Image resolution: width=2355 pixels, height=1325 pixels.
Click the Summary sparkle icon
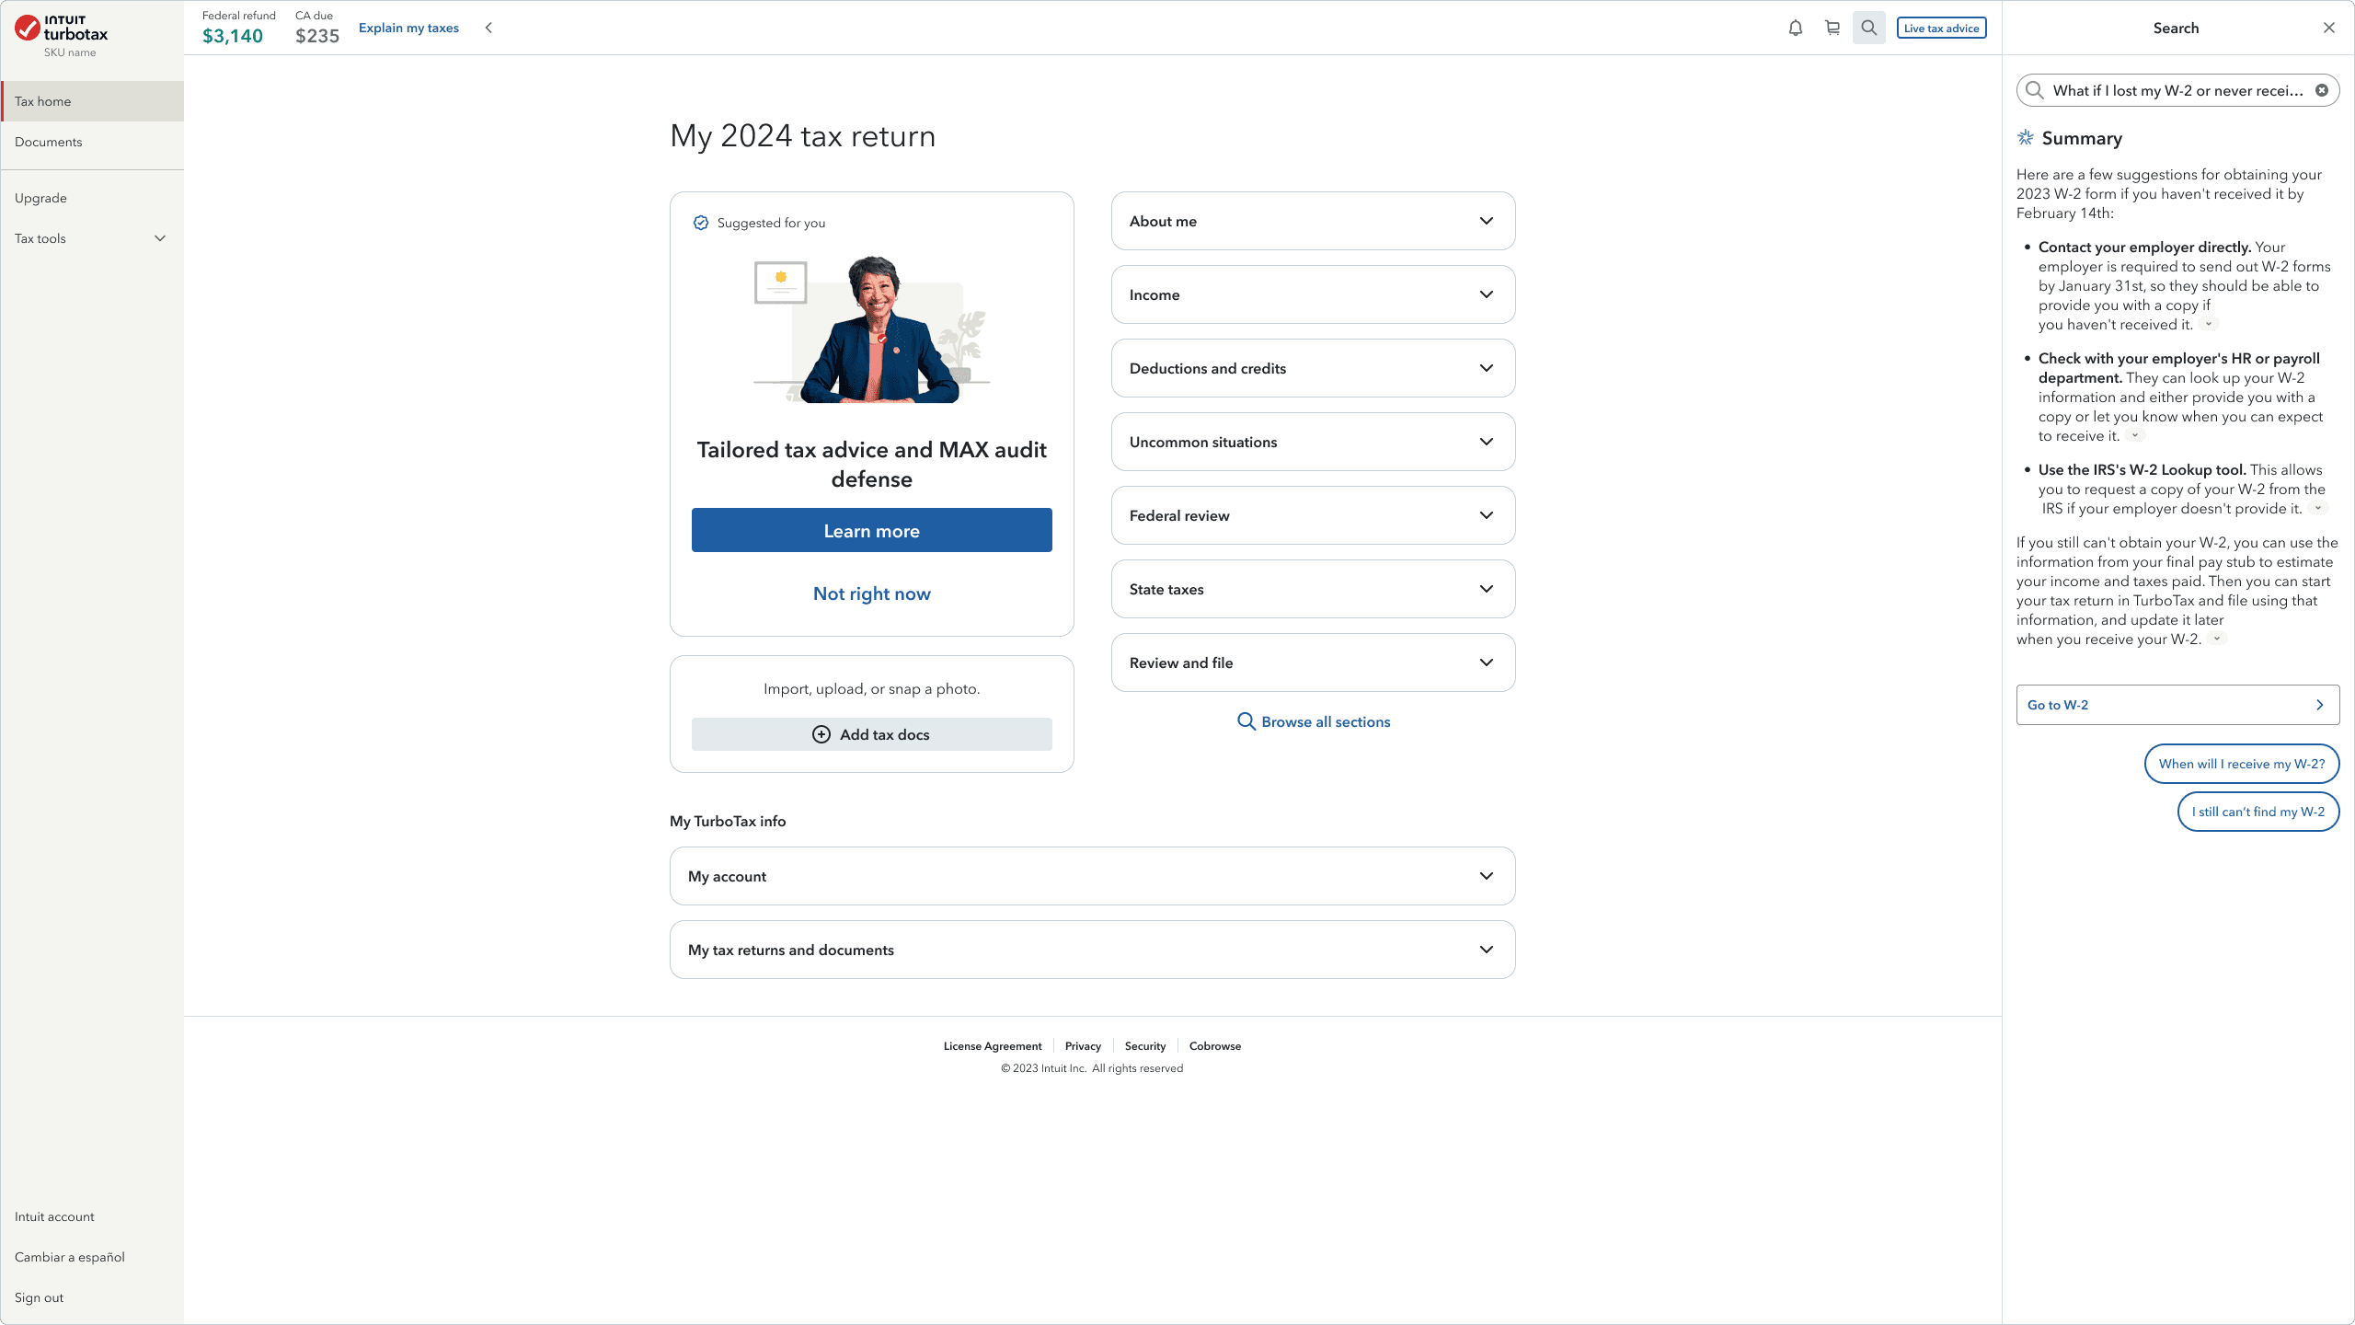pos(2026,138)
